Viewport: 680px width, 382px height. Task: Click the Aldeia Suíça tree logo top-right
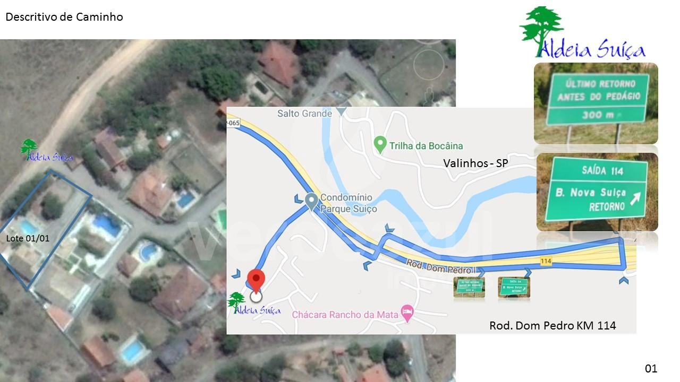click(x=583, y=32)
